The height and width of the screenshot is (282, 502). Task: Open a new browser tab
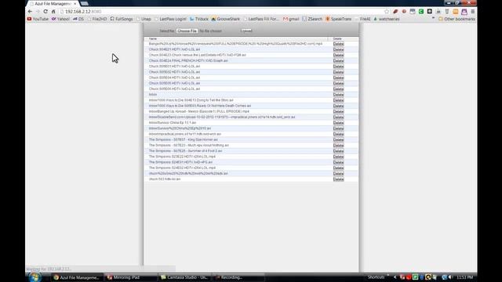click(84, 3)
